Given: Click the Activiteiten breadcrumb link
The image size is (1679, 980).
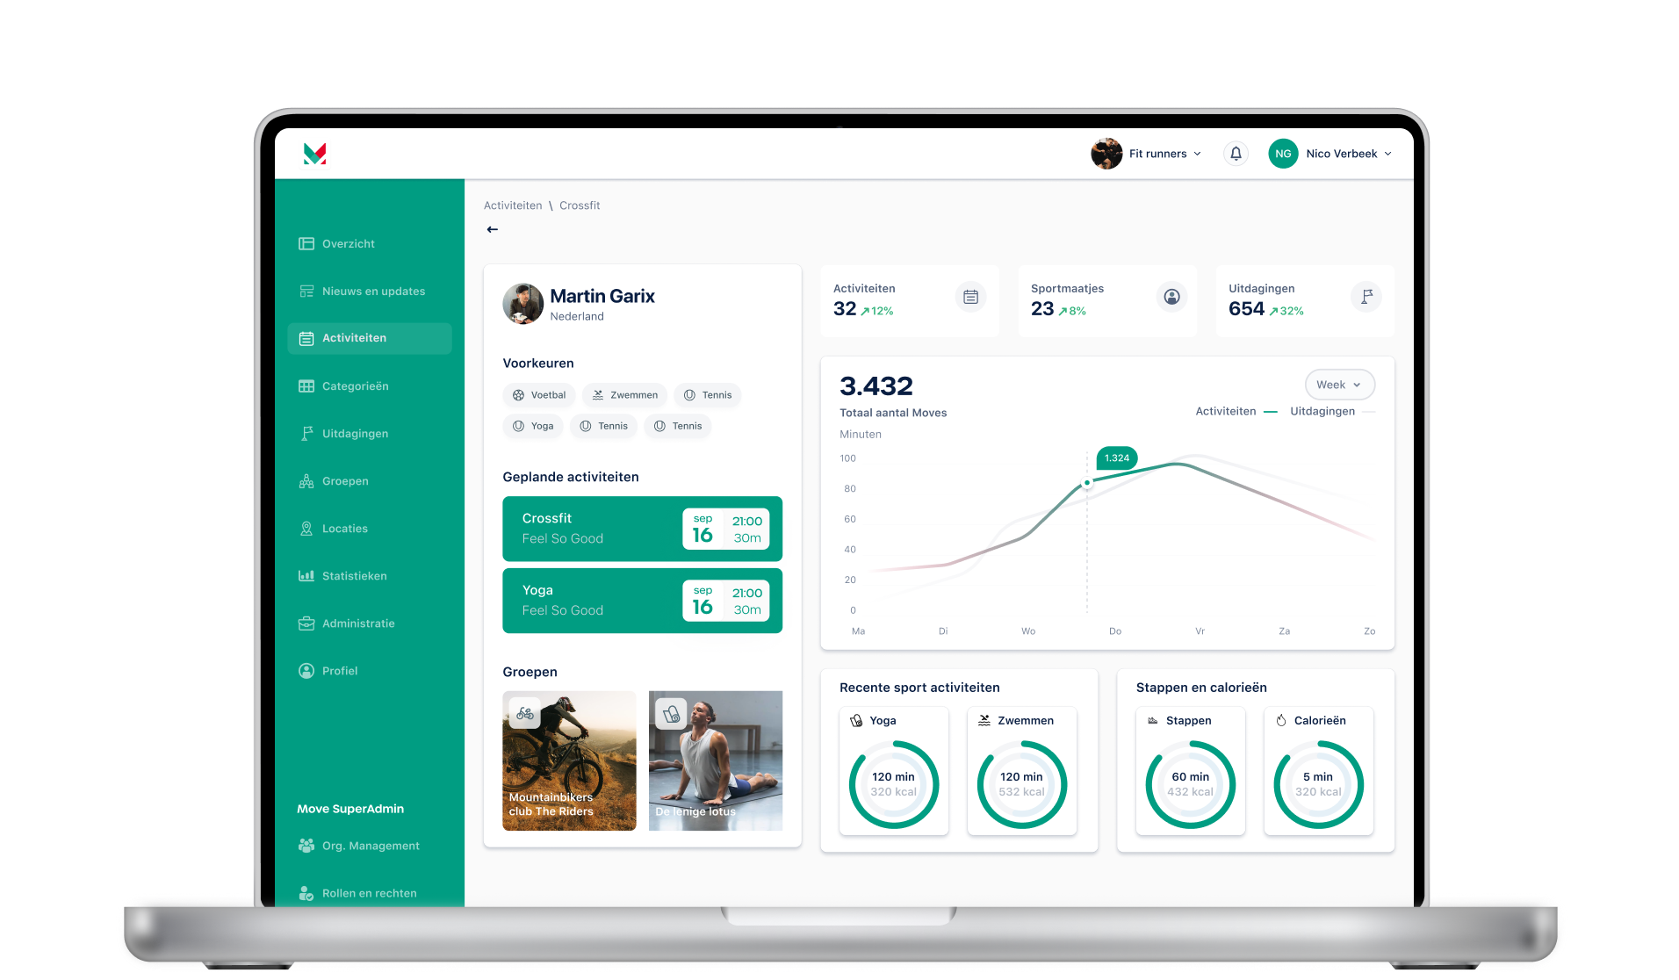Looking at the screenshot, I should pos(513,205).
